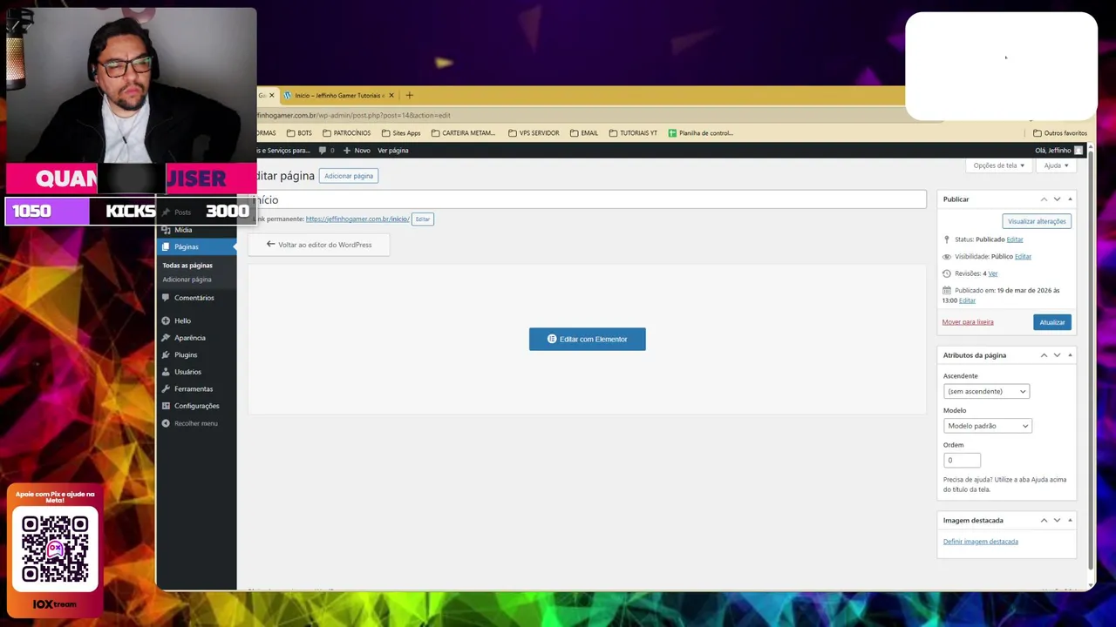This screenshot has width=1116, height=627.
Task: Click the Recolher menu arrow icon
Action: (x=166, y=423)
